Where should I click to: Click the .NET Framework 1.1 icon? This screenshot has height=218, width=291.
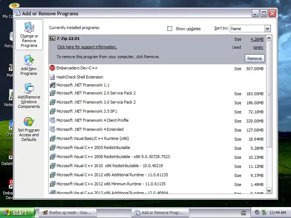52,85
